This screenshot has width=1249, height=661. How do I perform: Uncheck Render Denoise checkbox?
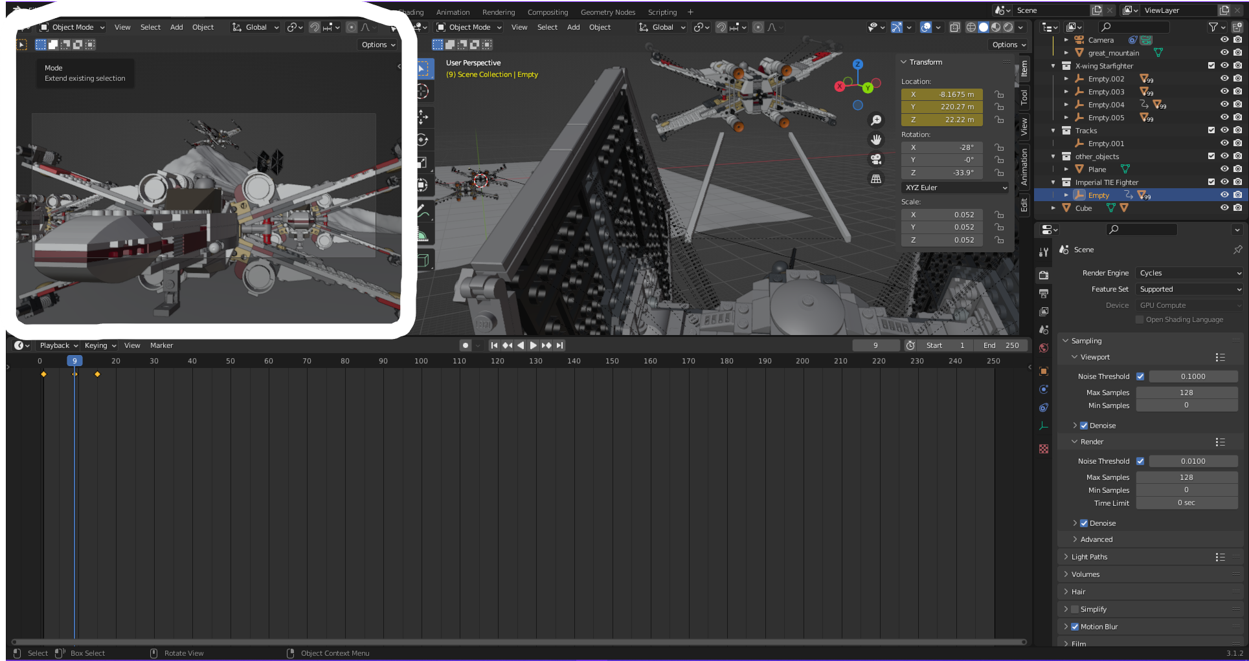tap(1084, 523)
